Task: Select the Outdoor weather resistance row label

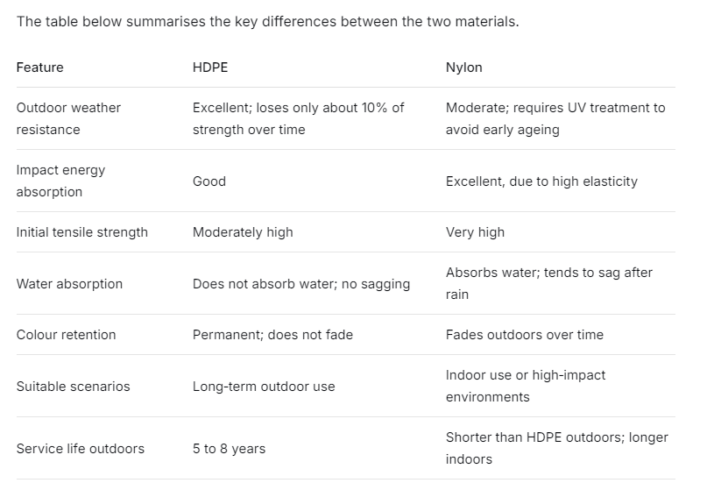Action: tap(68, 118)
